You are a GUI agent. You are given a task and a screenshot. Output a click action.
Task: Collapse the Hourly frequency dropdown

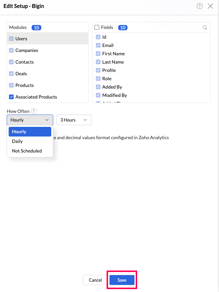point(30,120)
